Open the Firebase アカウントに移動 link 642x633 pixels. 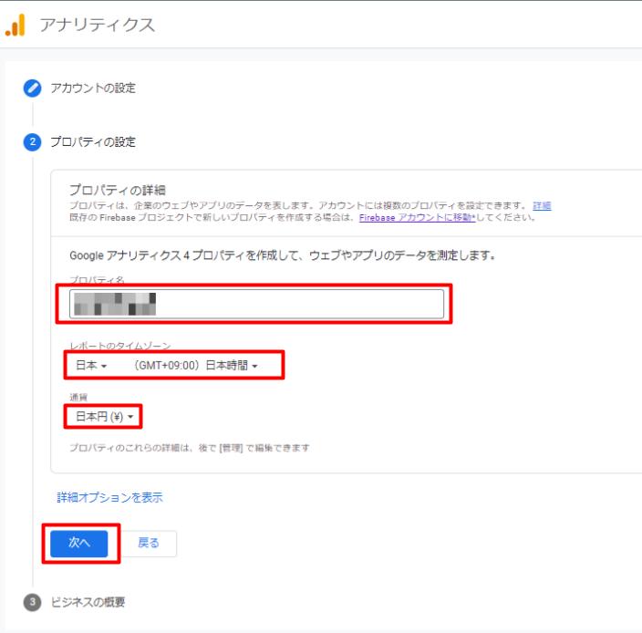click(418, 217)
